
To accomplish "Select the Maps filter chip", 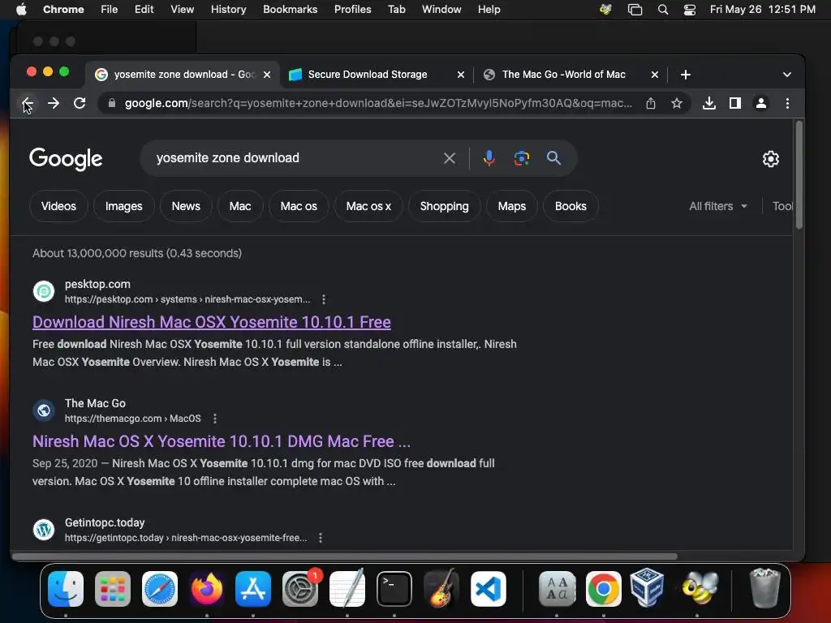I will coord(512,206).
